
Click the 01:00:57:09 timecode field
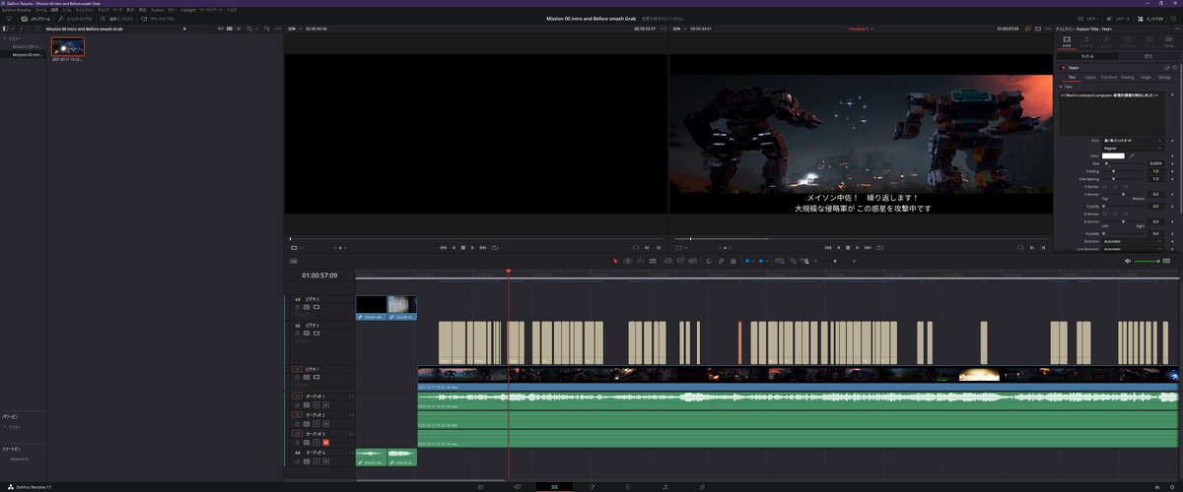[x=319, y=276]
